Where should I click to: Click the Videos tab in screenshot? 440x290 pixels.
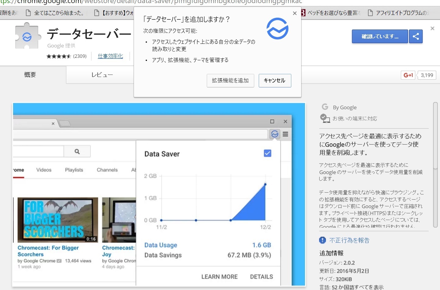[44, 170]
